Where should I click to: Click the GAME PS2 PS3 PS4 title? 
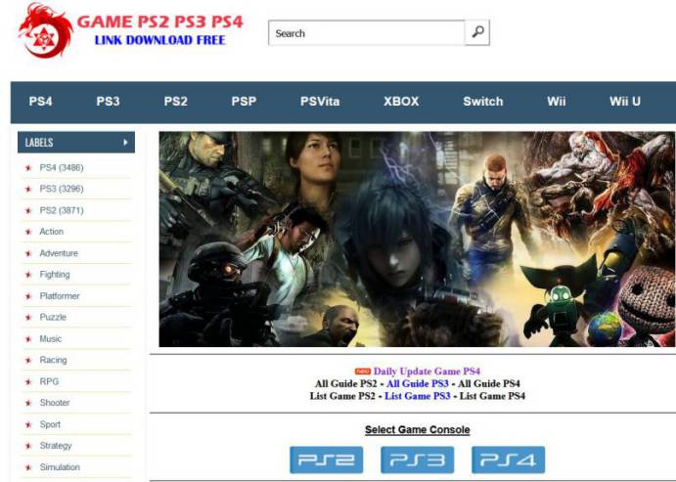(x=159, y=22)
